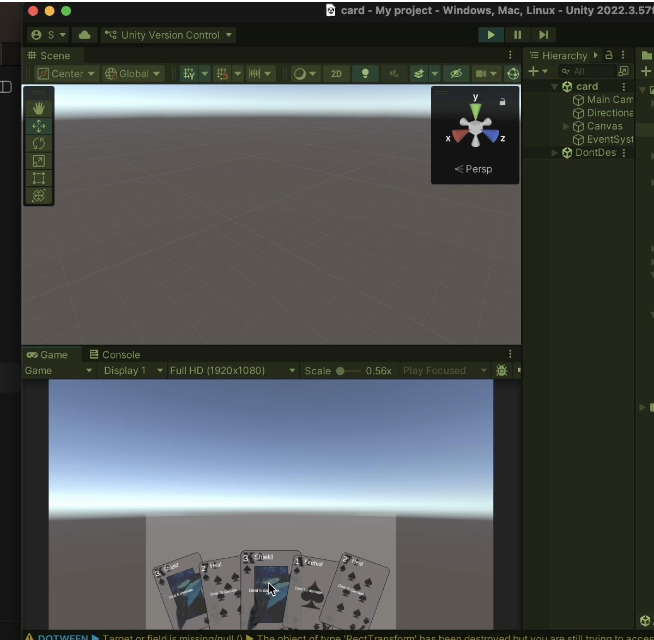The image size is (654, 640).
Task: Toggle scene lighting bulb
Action: (x=365, y=74)
